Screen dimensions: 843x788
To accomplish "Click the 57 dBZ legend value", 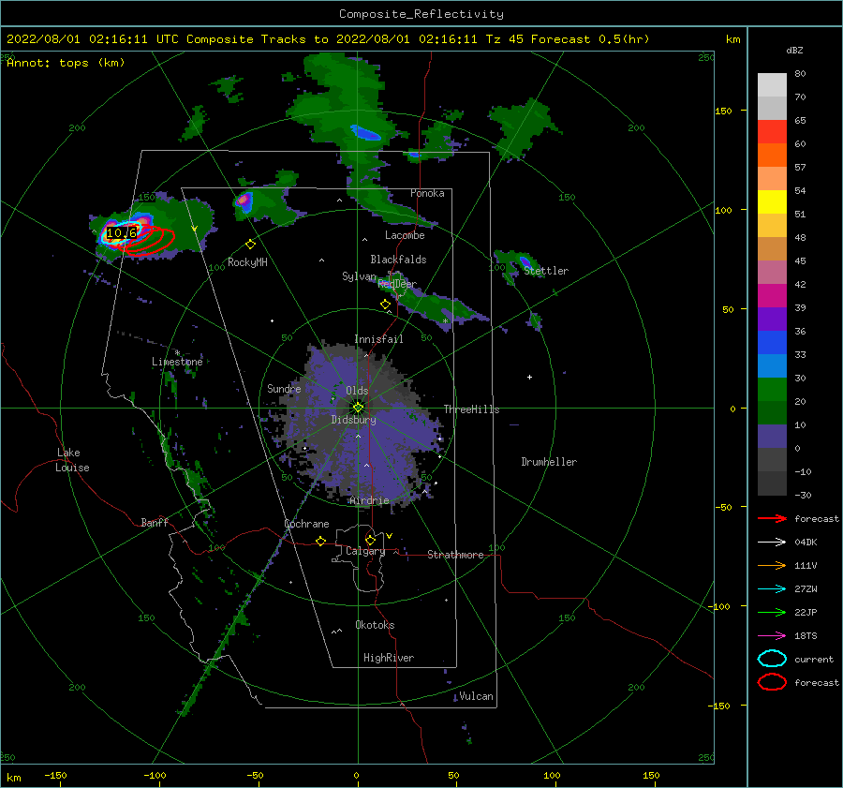I will tap(800, 168).
